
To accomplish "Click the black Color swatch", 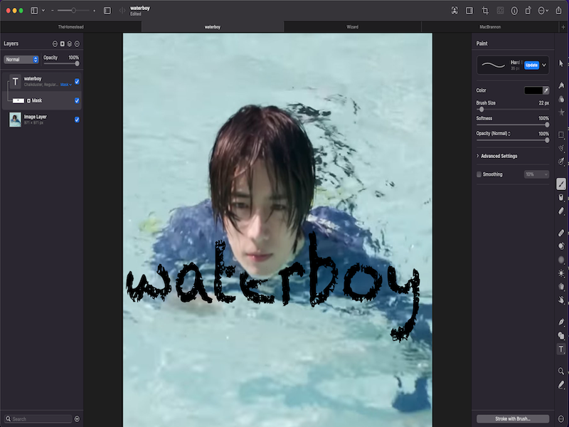I will [x=533, y=90].
